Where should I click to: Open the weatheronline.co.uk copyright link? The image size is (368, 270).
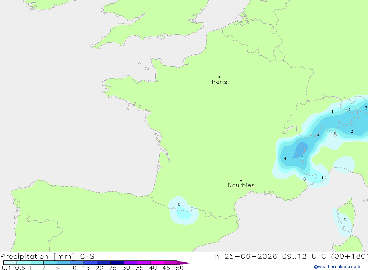click(337, 267)
